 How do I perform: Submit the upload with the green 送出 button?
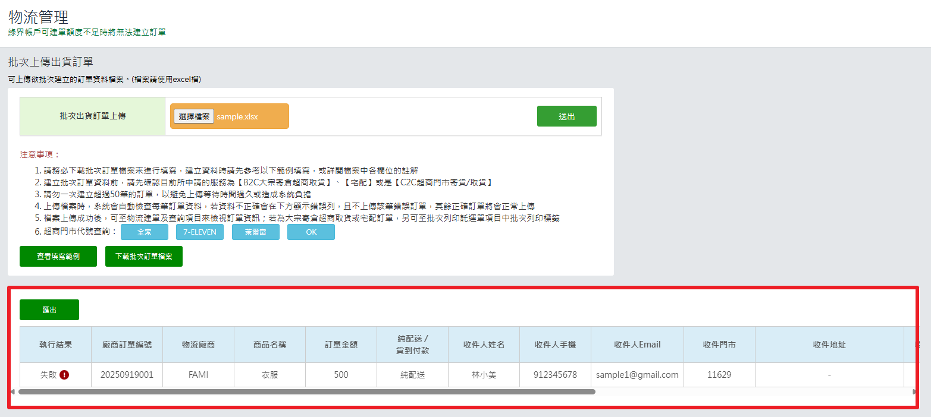[x=566, y=116]
